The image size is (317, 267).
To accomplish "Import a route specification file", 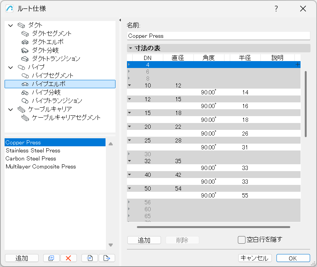I will pos(90,258).
